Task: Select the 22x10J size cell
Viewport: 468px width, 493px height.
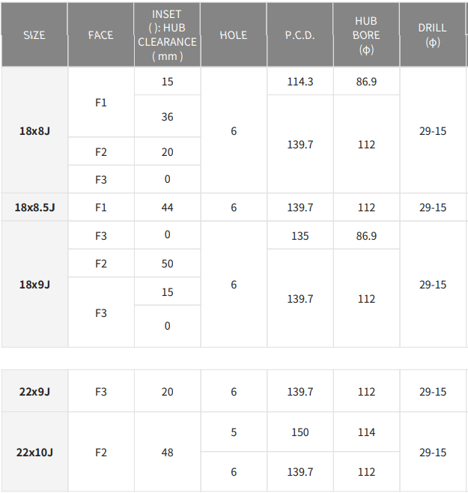Action: click(34, 453)
